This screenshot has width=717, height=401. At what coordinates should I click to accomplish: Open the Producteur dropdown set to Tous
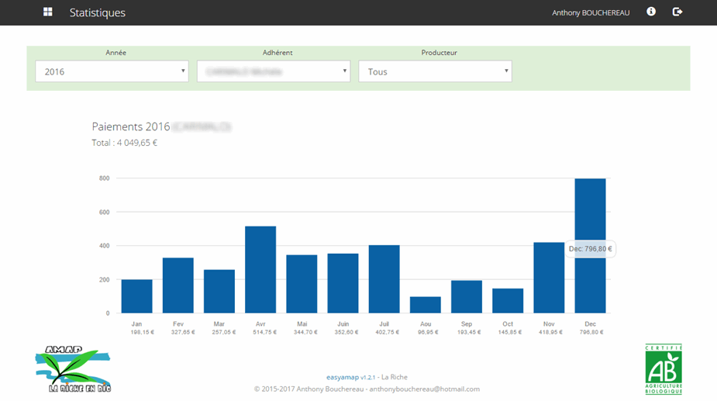point(435,71)
